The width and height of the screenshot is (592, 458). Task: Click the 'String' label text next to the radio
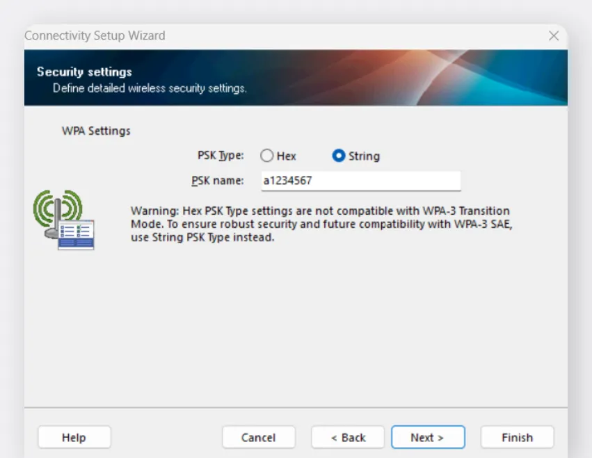coord(364,156)
